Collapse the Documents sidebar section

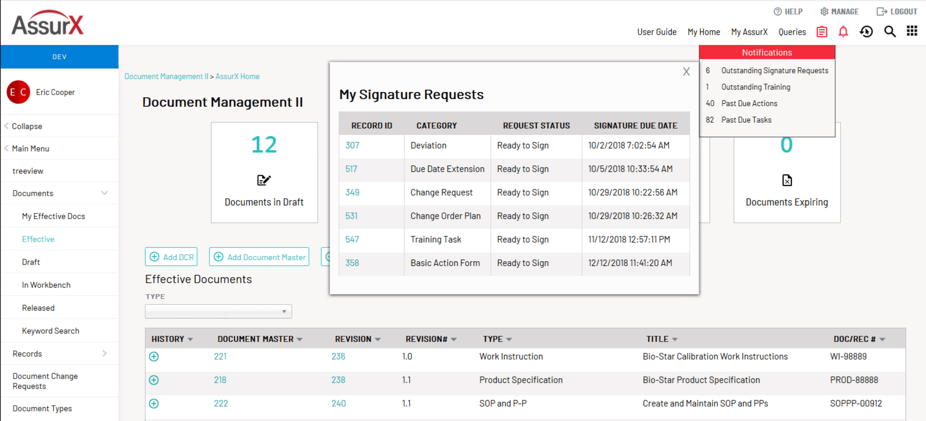[x=104, y=193]
